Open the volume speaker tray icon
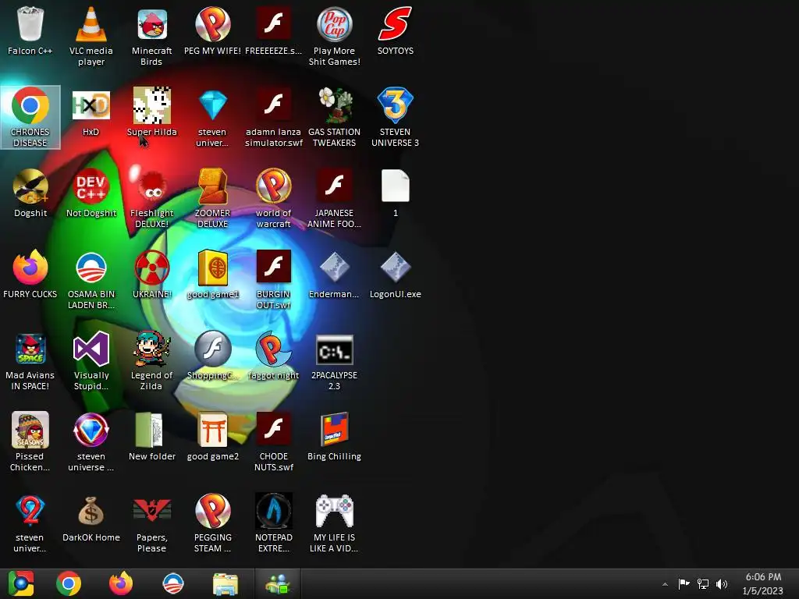799x599 pixels. click(x=722, y=583)
